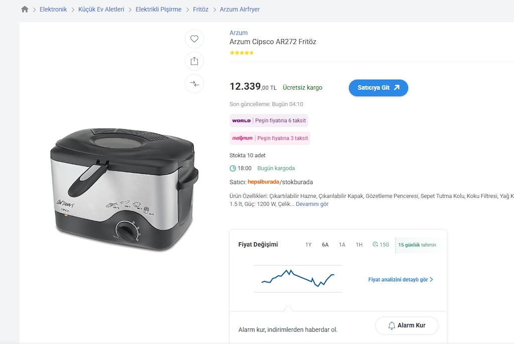
Task: Click the clock icon next to 18:00
Action: tap(233, 168)
